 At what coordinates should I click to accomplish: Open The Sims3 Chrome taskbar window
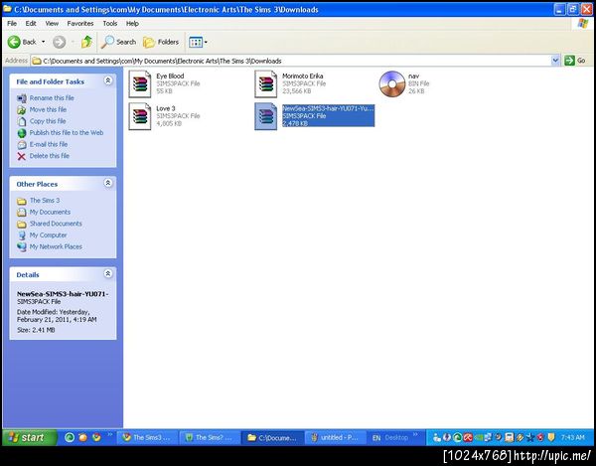[146, 437]
